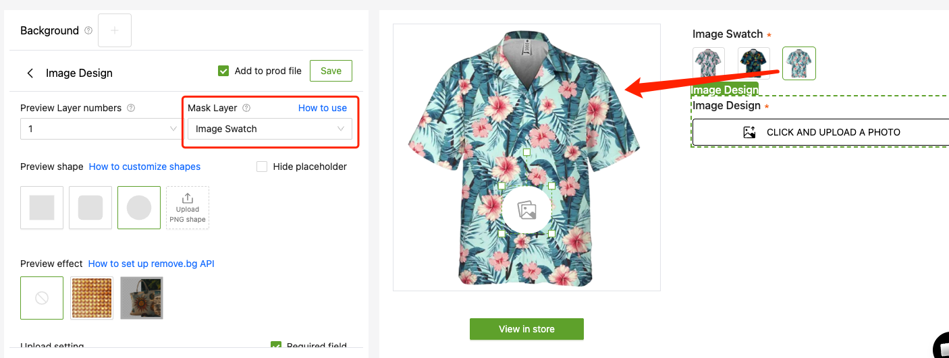Expand the Mask Layer dropdown

click(x=269, y=129)
